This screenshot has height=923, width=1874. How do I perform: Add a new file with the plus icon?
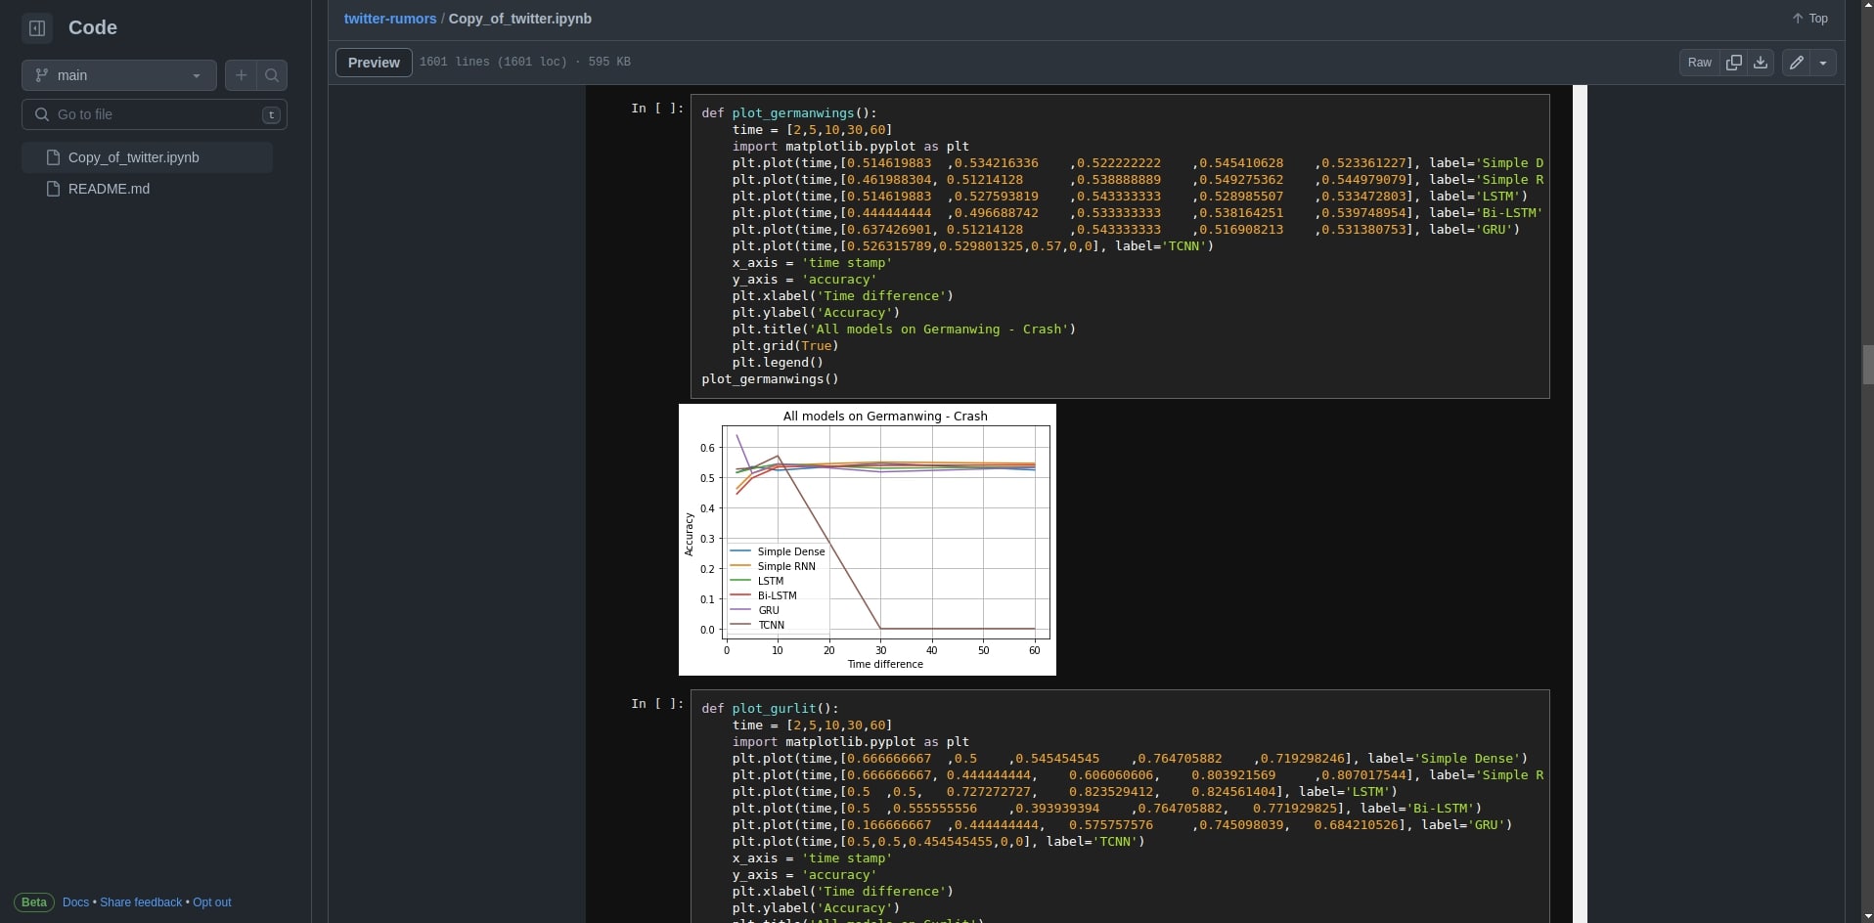[241, 75]
